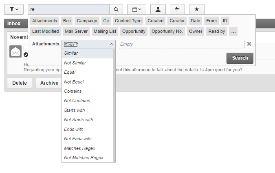Choose Contains from operator list
Image resolution: width=275 pixels, height=173 pixels.
73,91
